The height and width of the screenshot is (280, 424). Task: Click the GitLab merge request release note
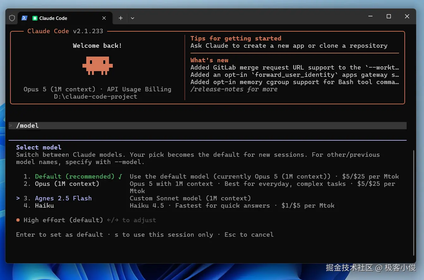pyautogui.click(x=294, y=67)
